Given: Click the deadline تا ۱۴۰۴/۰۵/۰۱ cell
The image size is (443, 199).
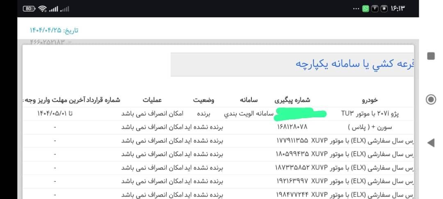Looking at the screenshot, I should click(55, 114).
